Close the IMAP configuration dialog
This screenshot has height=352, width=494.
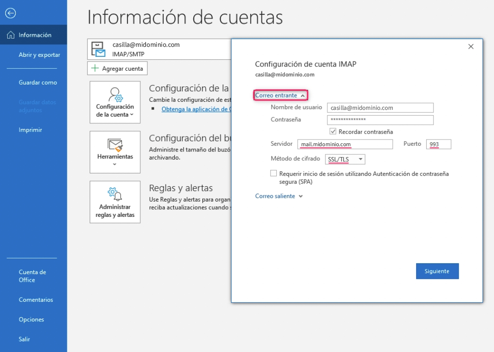tap(471, 46)
